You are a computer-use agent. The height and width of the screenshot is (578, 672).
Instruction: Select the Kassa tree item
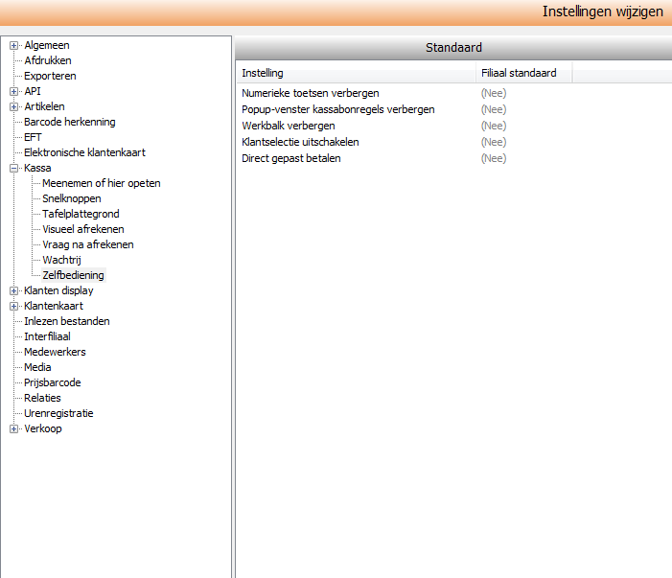pos(37,168)
